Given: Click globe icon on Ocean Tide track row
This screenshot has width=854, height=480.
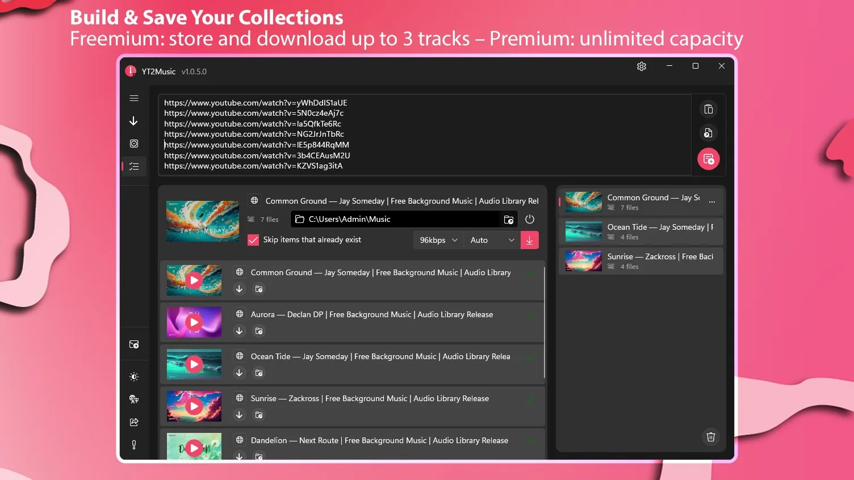Looking at the screenshot, I should point(240,356).
